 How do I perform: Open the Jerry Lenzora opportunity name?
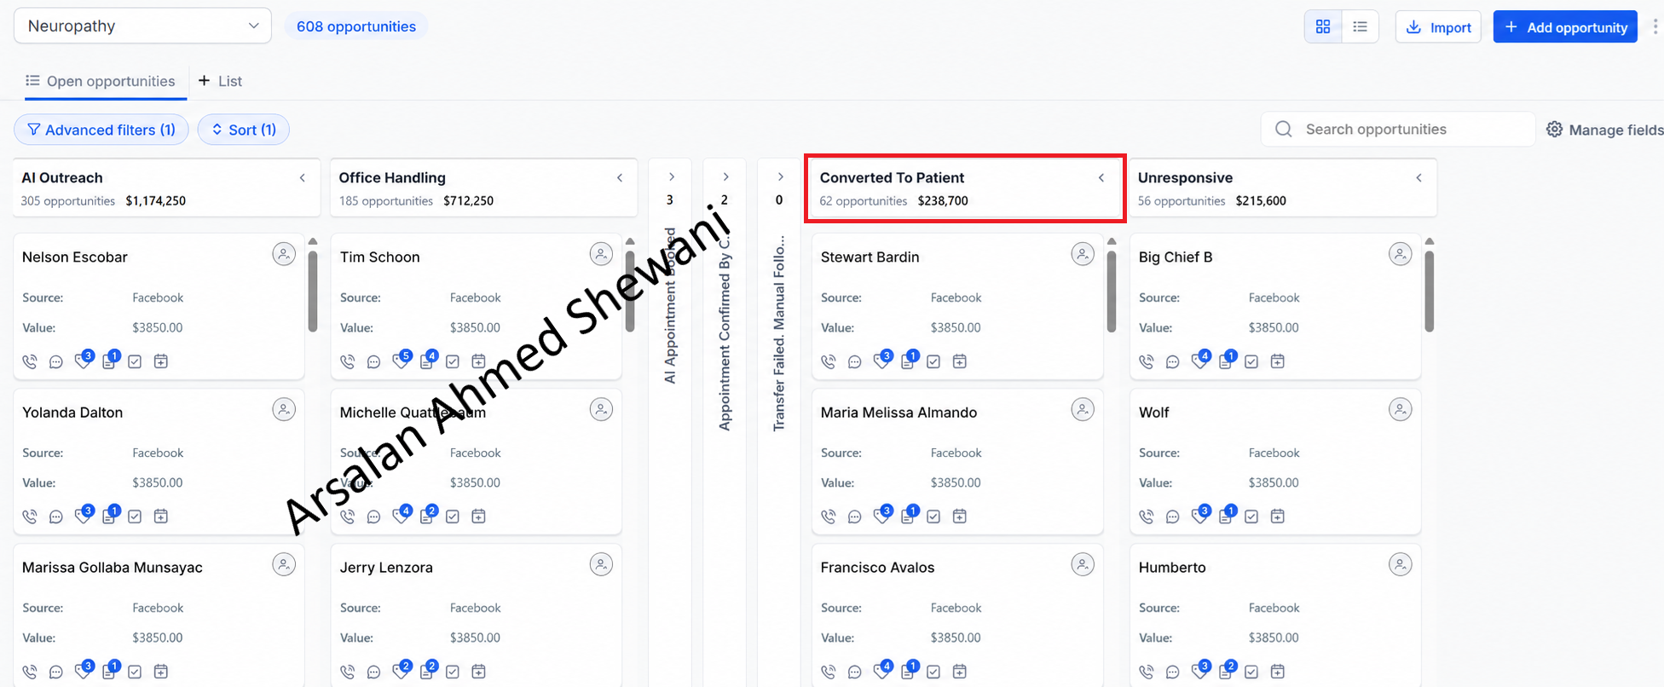coord(386,568)
